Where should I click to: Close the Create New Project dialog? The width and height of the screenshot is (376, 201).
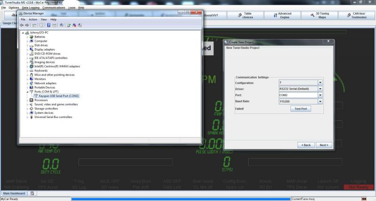coord(328,41)
